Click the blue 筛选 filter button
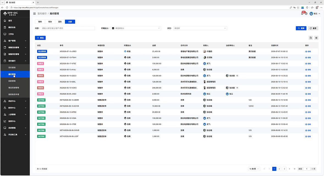 (40, 38)
